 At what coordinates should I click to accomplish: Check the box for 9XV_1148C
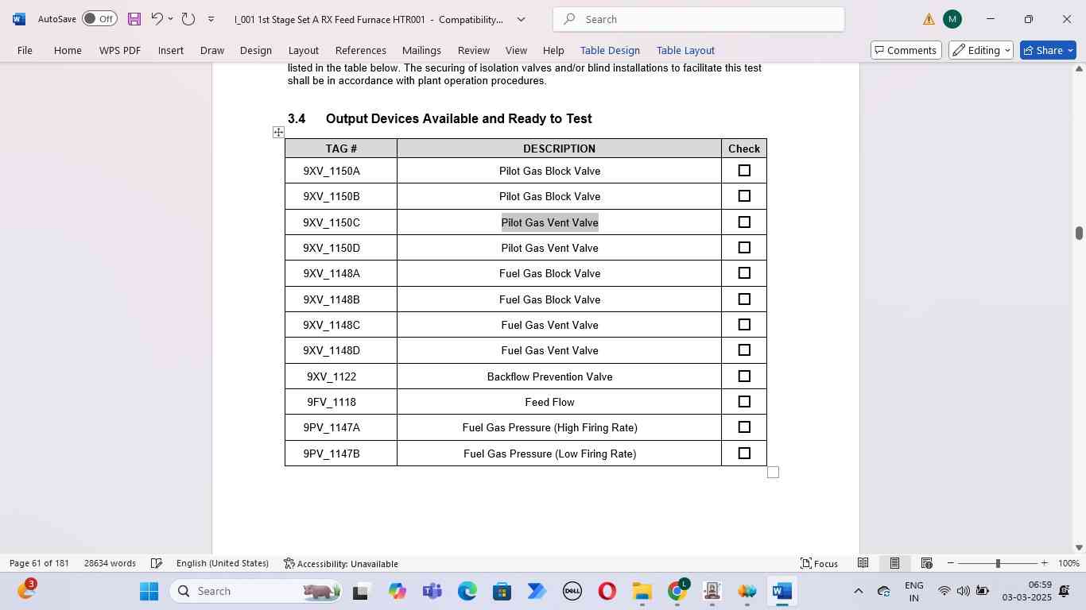pyautogui.click(x=744, y=324)
